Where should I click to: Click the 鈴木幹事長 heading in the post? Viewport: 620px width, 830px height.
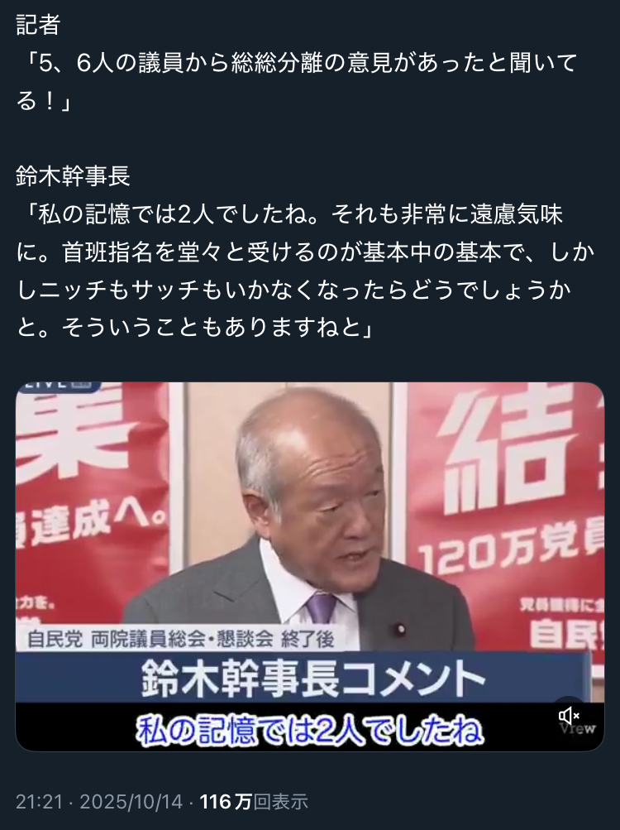73,176
